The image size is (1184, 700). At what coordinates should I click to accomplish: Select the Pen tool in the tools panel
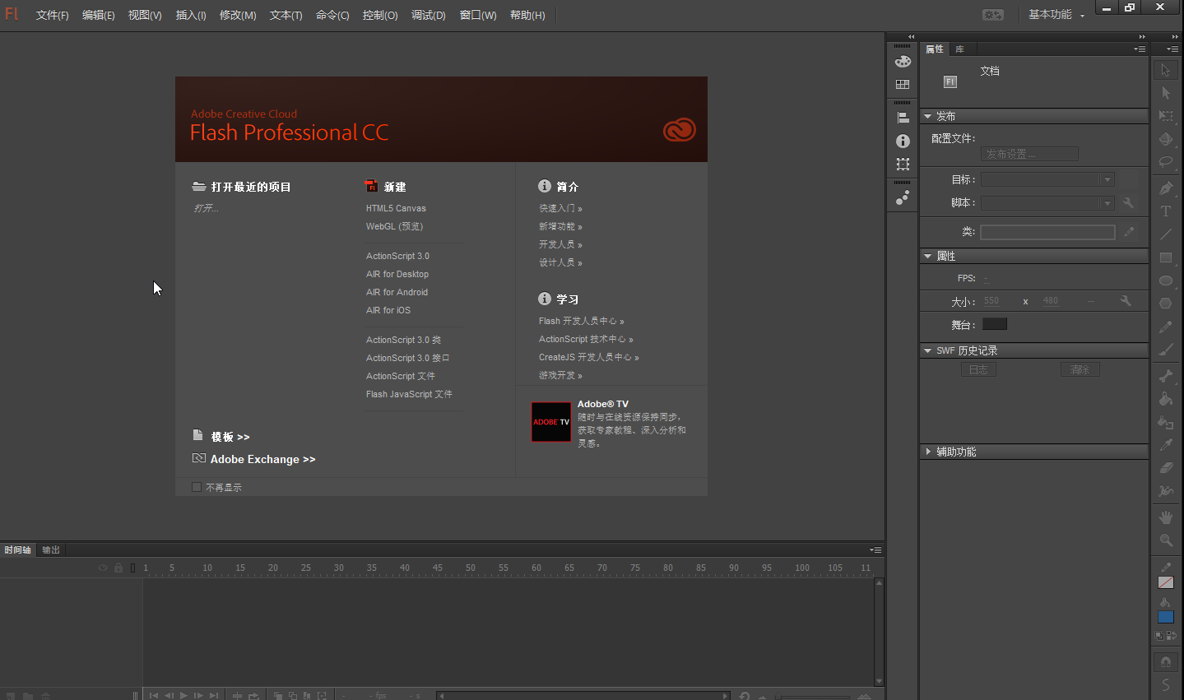[1166, 188]
